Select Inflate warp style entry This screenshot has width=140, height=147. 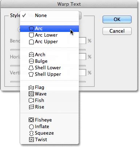[49, 127]
